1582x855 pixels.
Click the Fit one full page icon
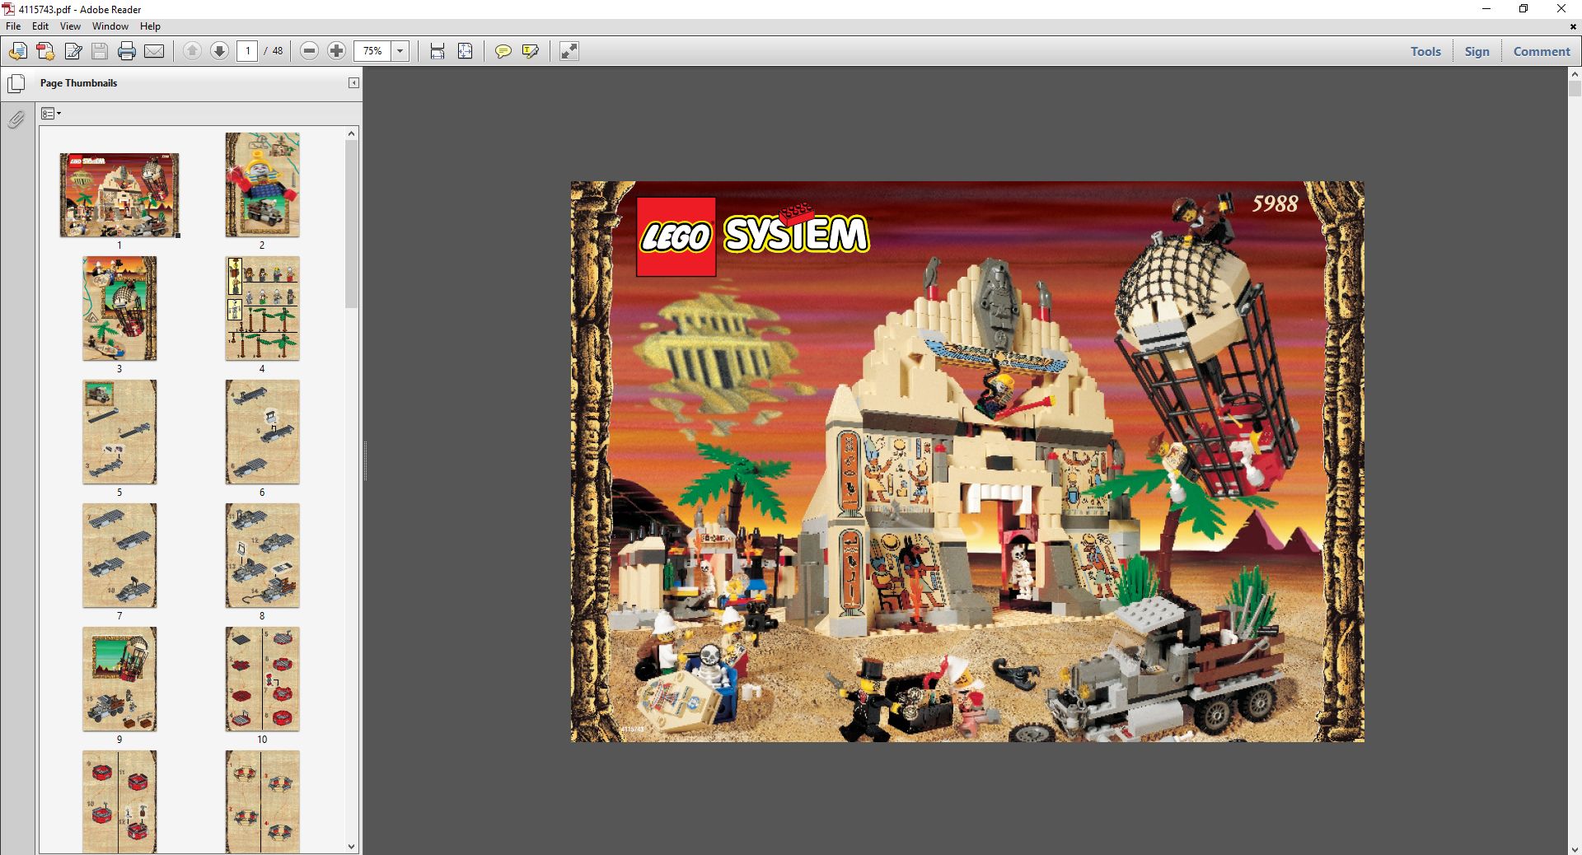click(465, 51)
